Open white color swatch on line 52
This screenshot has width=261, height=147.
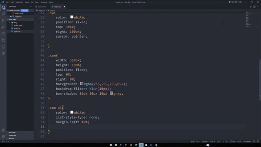pyautogui.click(x=72, y=112)
